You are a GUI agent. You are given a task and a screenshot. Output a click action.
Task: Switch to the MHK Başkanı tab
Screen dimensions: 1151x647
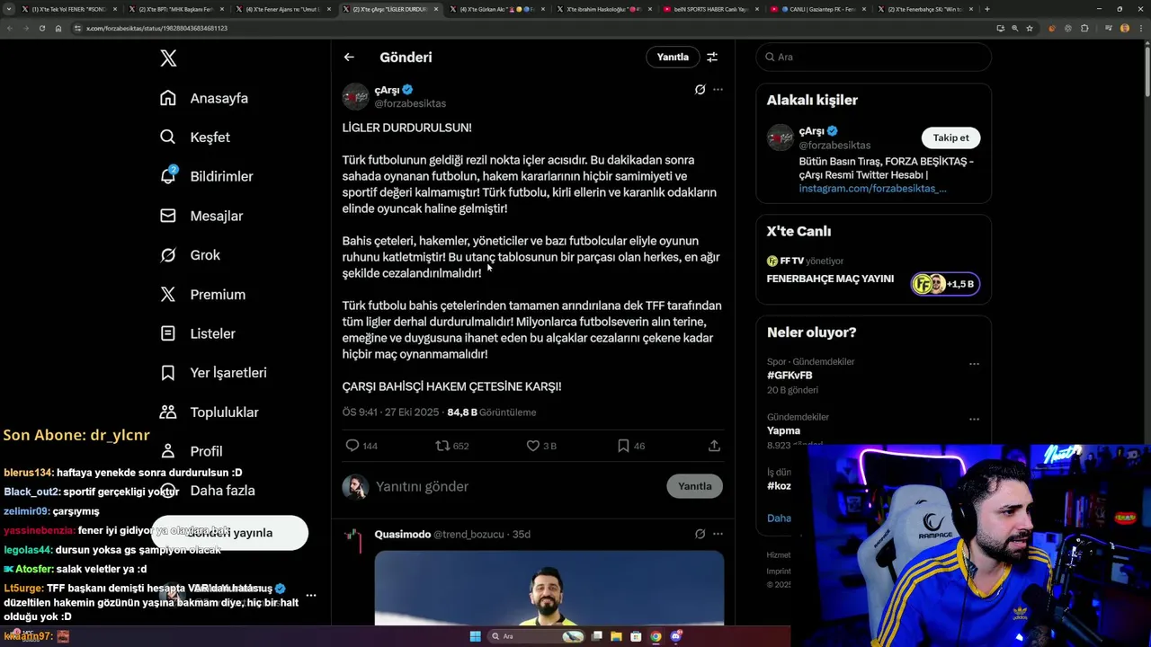(175, 9)
